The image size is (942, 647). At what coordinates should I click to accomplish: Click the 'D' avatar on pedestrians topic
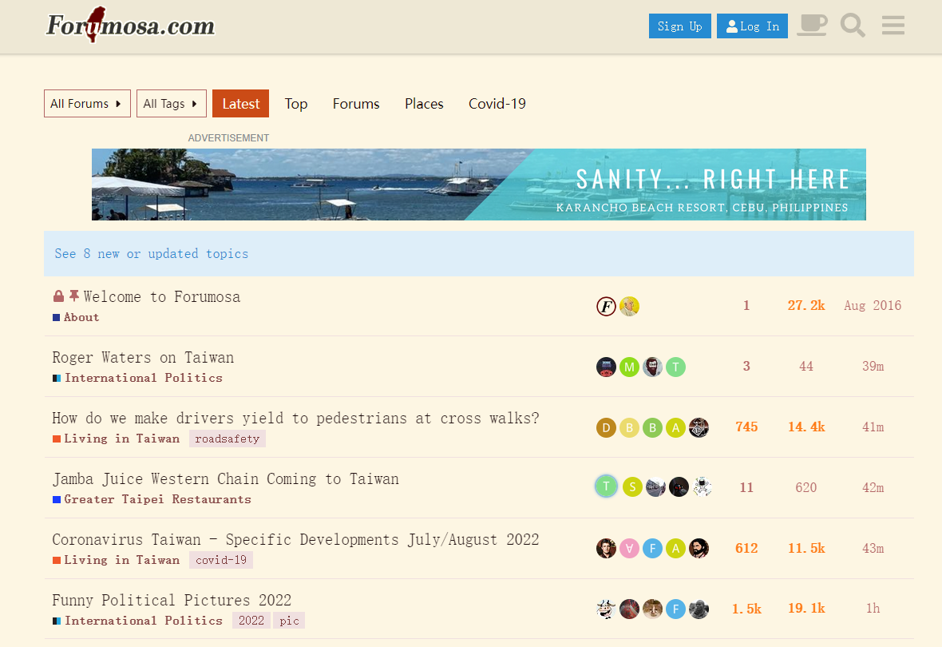(606, 427)
